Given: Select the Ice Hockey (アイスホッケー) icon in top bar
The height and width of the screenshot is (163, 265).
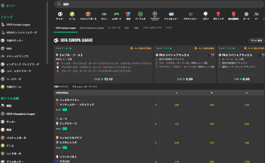Looking at the screenshot, I should (x=171, y=14).
